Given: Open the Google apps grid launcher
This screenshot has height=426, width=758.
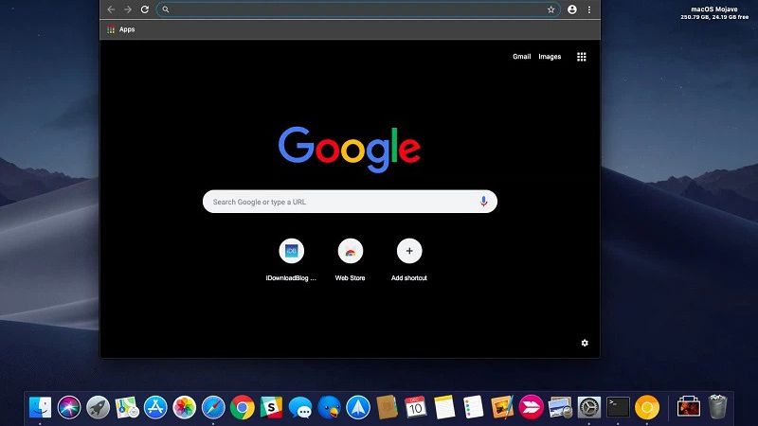Looking at the screenshot, I should tap(582, 57).
